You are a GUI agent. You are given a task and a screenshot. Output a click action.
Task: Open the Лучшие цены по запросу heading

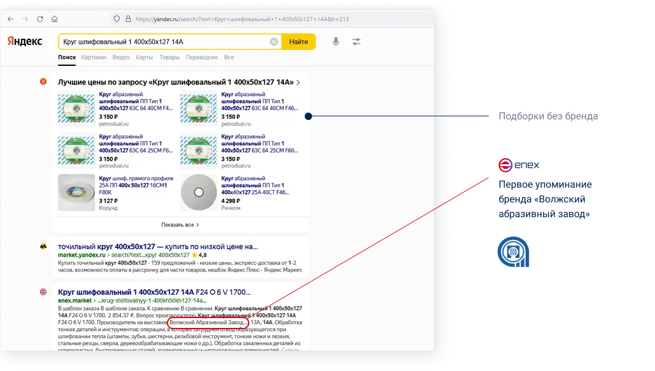coord(175,82)
